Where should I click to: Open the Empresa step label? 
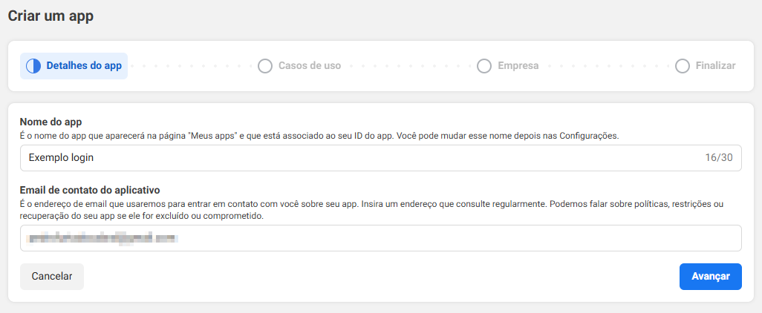click(518, 66)
